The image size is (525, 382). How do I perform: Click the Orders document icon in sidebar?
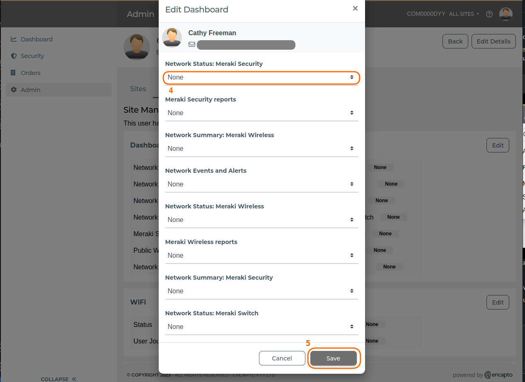(x=14, y=73)
